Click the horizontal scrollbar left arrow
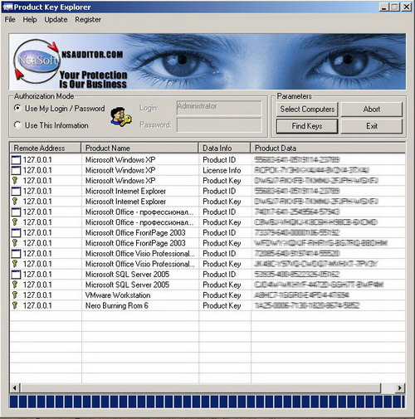Viewport: 415px width, 419px height. pos(15,387)
